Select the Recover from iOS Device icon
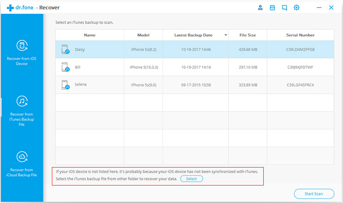 [22, 45]
